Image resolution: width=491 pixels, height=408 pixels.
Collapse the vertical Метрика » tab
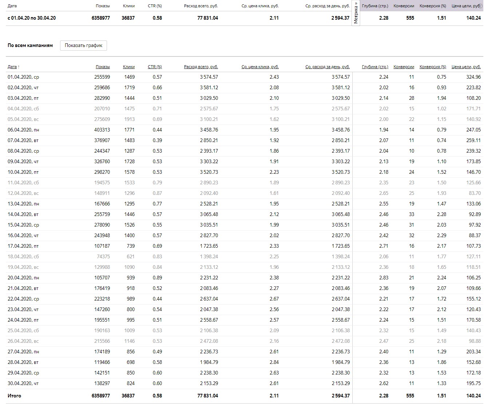[x=356, y=13]
